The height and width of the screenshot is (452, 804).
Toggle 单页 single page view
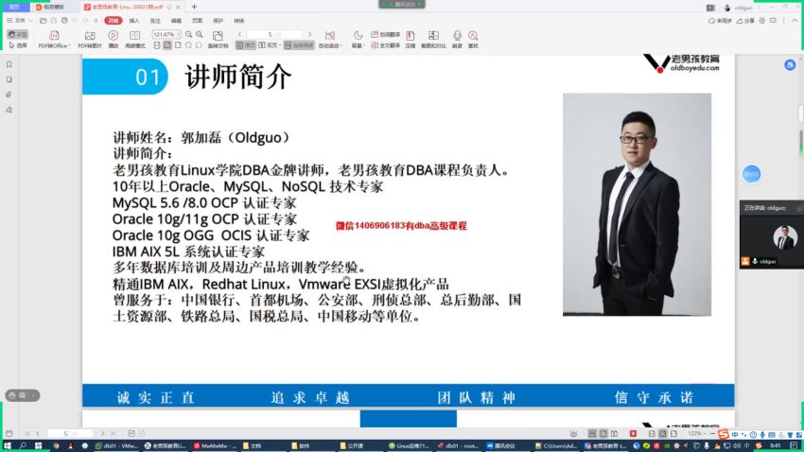(246, 45)
